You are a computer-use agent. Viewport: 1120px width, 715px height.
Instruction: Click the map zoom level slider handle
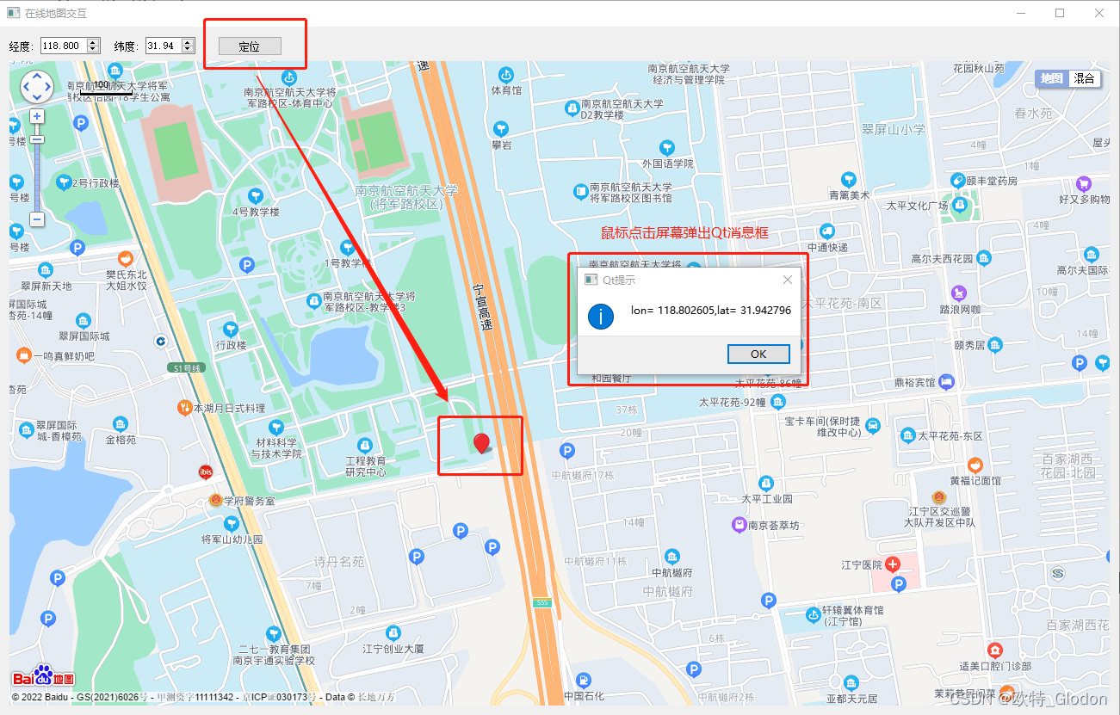pos(37,139)
